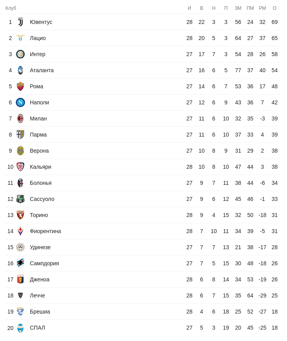Select the СПАЛ team name
Image resolution: width=287 pixels, height=341 pixels.
click(x=37, y=328)
